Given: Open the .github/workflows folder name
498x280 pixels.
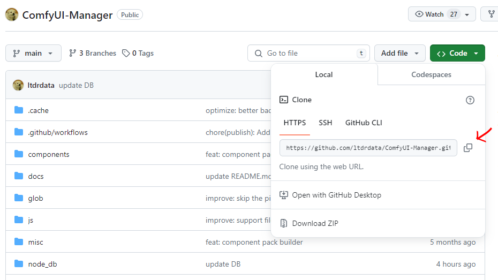Looking at the screenshot, I should (58, 132).
